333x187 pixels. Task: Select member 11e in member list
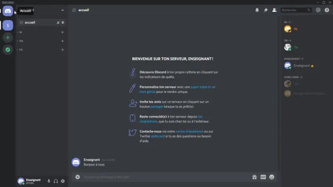pos(306,47)
